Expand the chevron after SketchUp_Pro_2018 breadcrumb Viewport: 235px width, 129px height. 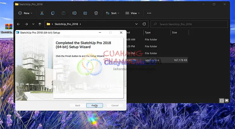point(80,24)
